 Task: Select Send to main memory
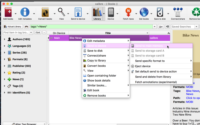[161, 46]
